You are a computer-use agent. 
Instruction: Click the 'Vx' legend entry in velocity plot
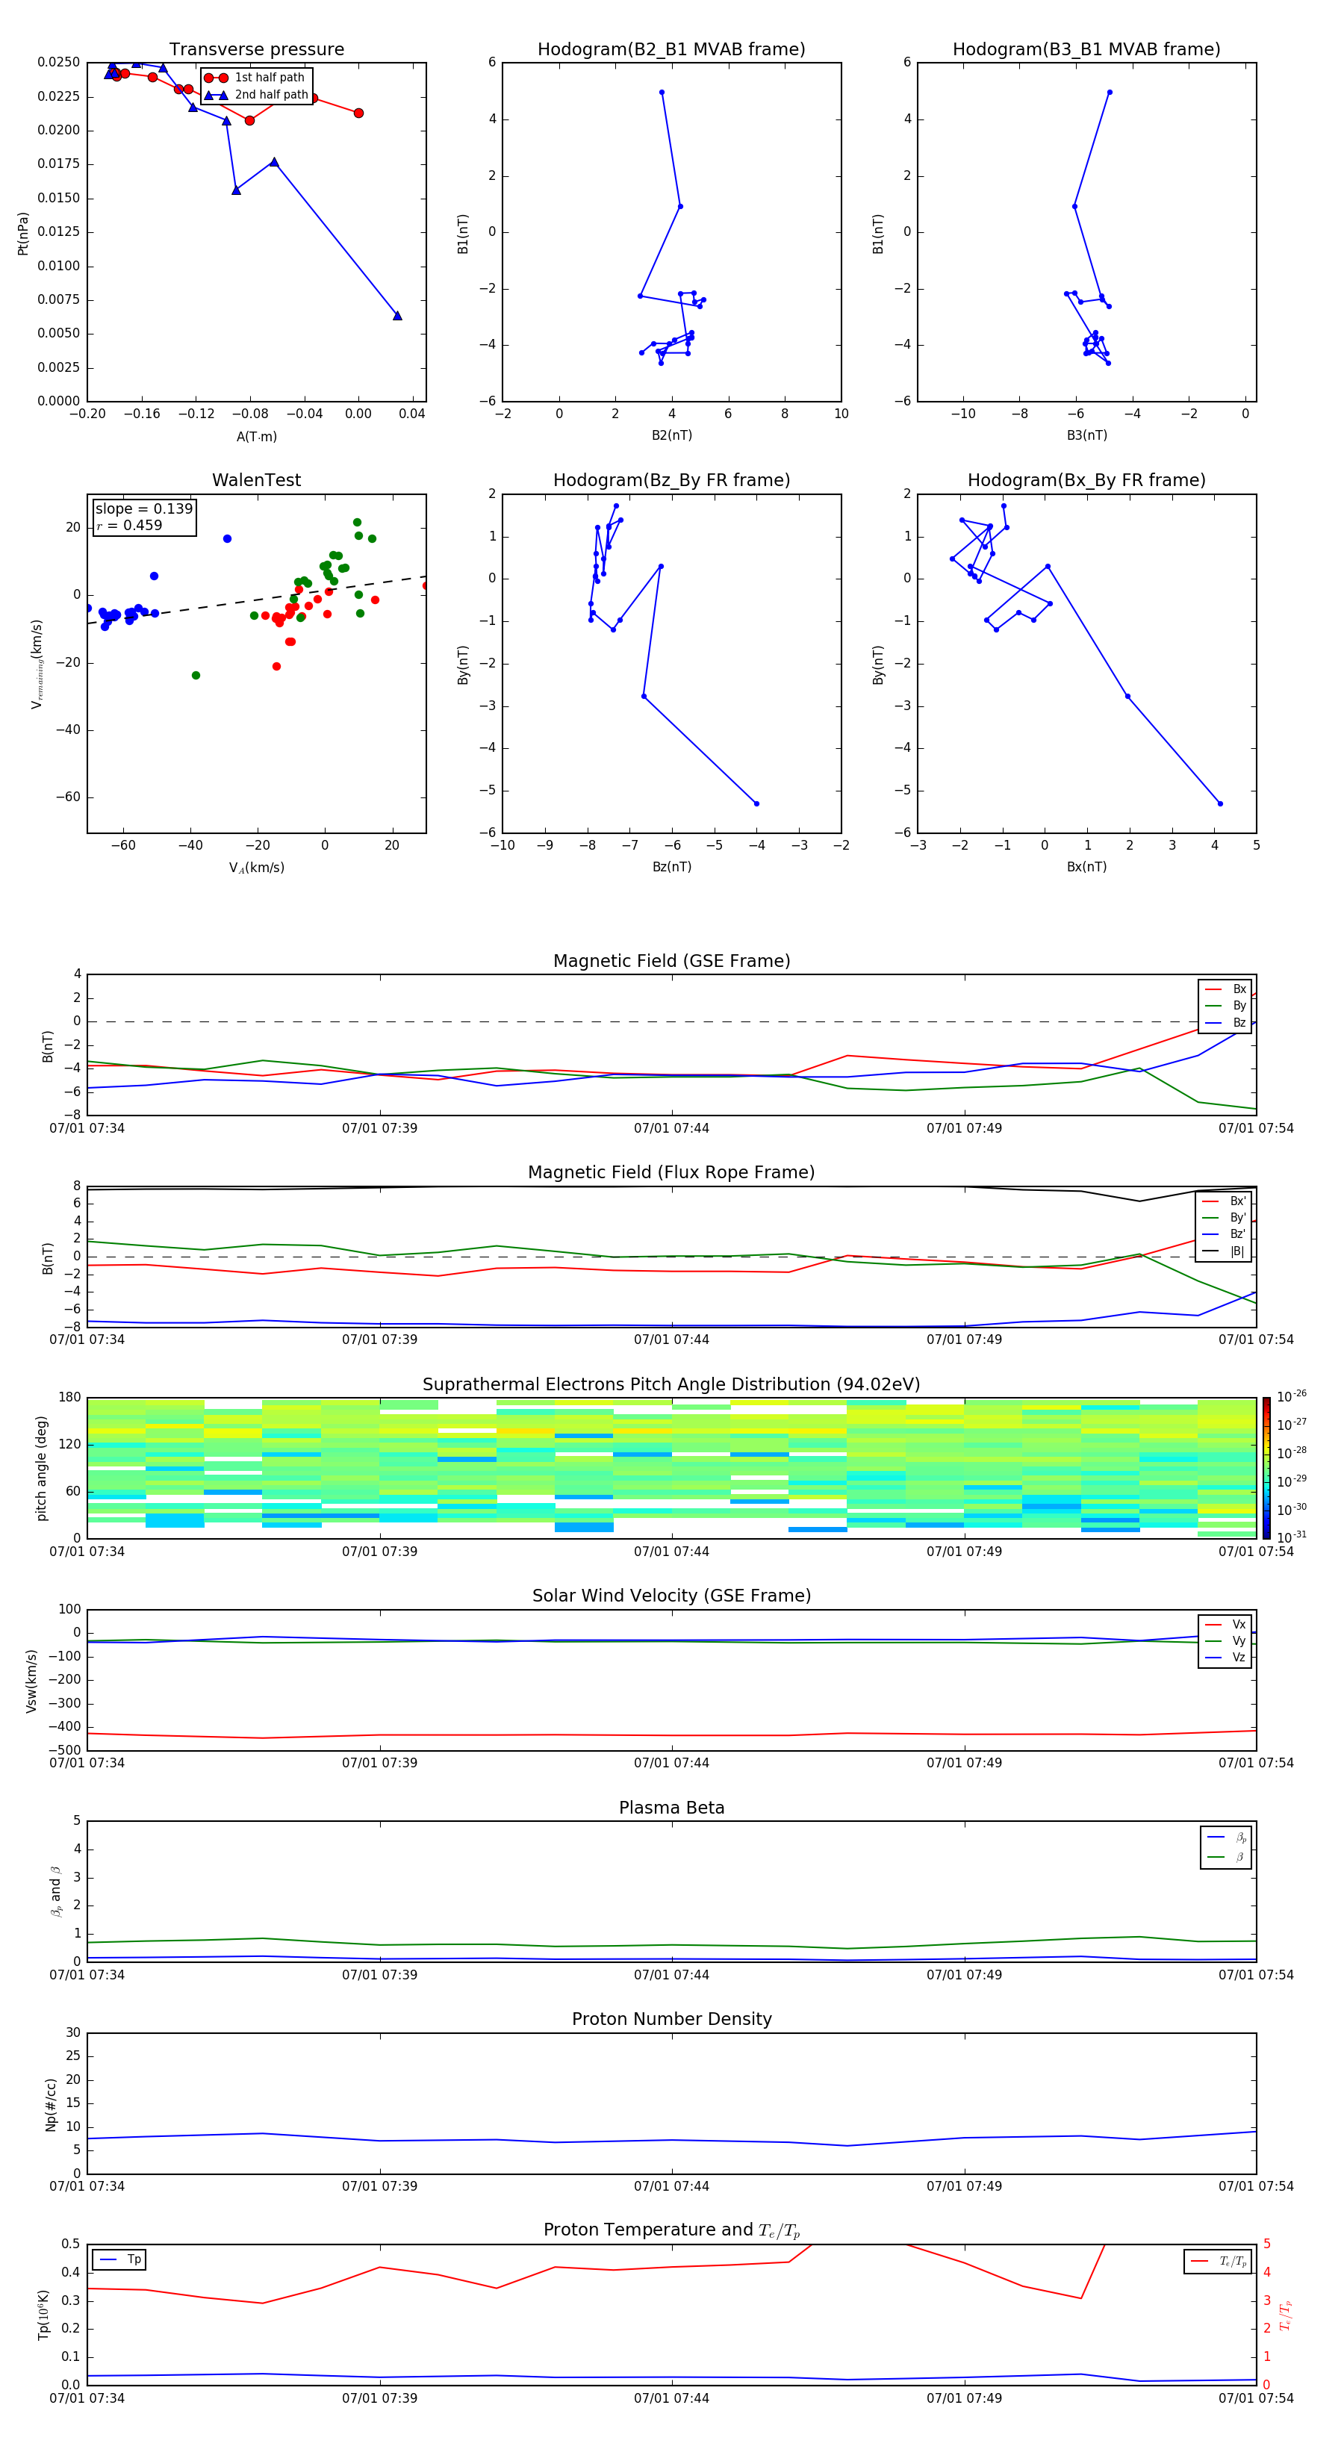pyautogui.click(x=1225, y=1624)
